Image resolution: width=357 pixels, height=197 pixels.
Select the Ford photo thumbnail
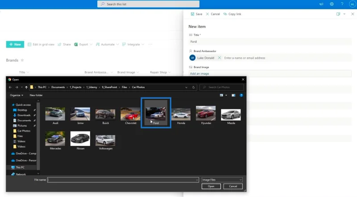pyautogui.click(x=156, y=113)
